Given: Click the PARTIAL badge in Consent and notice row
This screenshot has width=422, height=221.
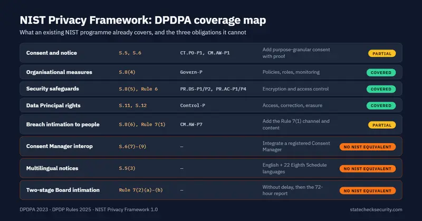Looking at the screenshot, I should 382,54.
